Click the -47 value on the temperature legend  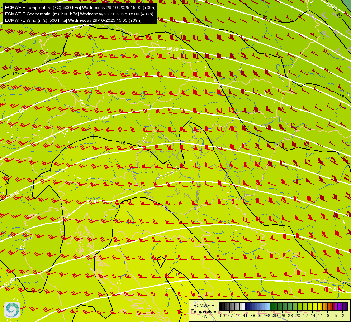(229, 316)
